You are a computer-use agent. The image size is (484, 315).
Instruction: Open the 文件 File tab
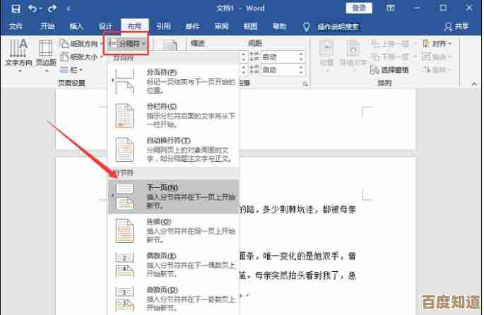(16, 27)
